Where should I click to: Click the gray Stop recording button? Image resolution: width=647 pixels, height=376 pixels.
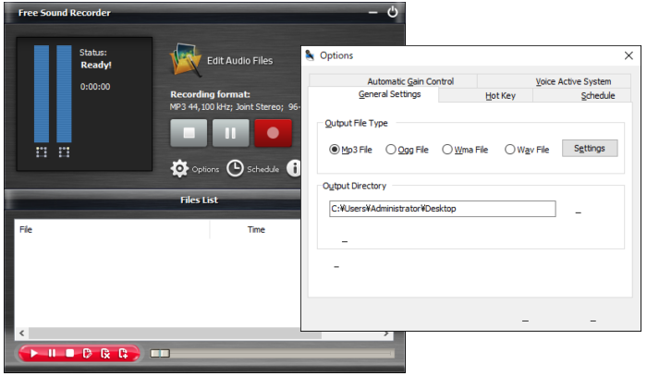click(189, 133)
